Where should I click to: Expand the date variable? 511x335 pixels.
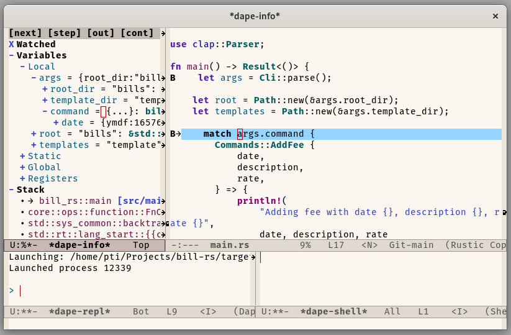[56, 122]
